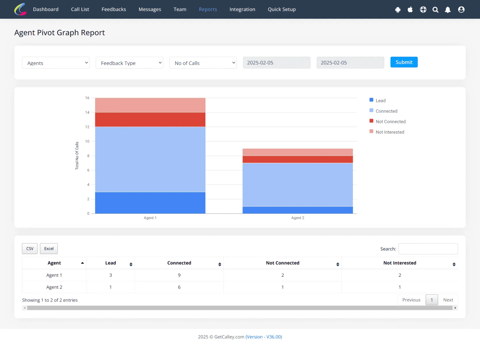Open the Integration menu item
The image size is (480, 345).
pos(242,9)
